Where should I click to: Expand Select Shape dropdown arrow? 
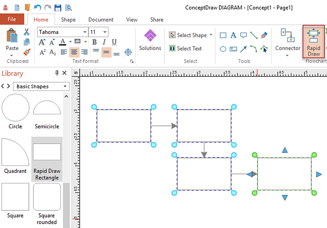pos(211,35)
